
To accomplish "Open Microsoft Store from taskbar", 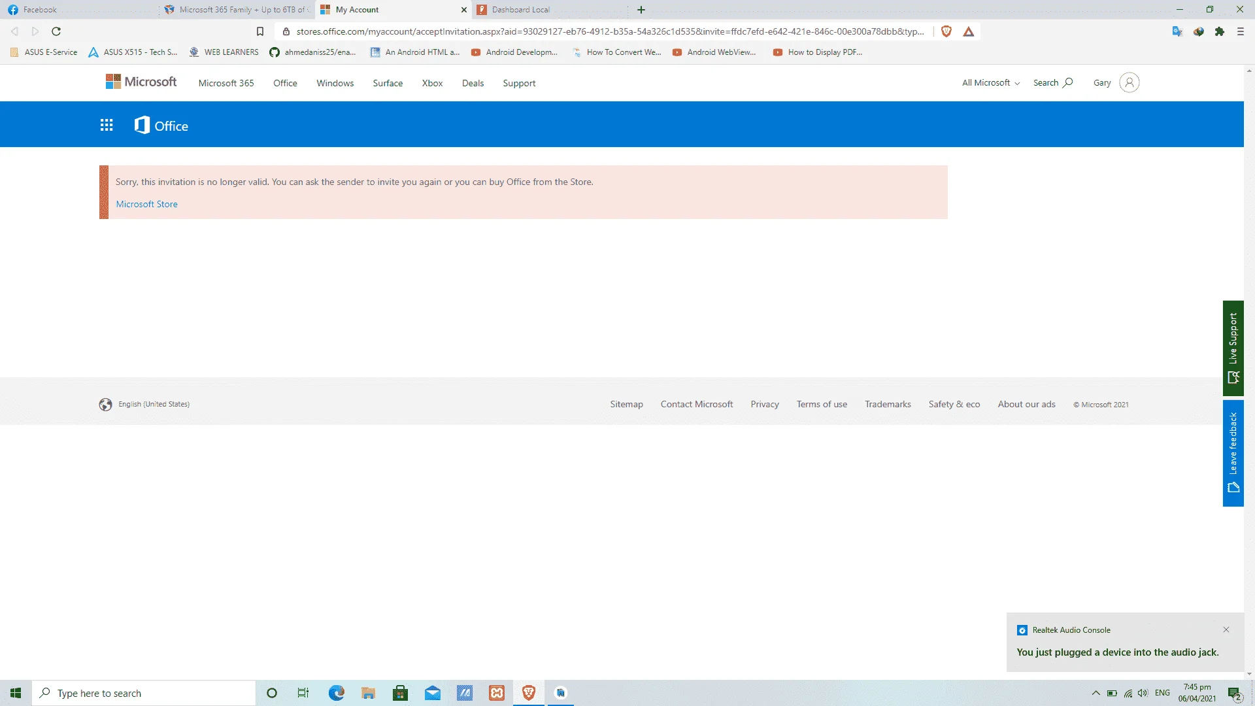I will 400,693.
